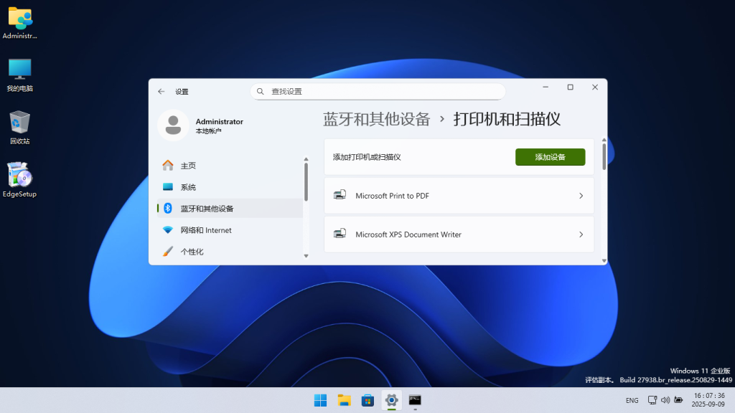The width and height of the screenshot is (735, 413).
Task: Click the back arrow in Settings
Action: coord(161,92)
